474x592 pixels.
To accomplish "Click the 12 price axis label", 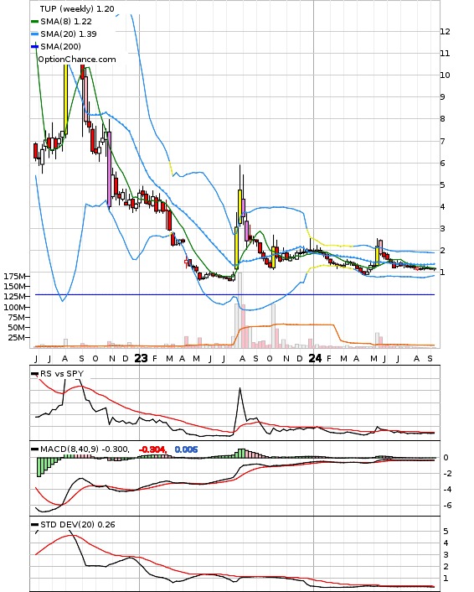I will click(445, 31).
